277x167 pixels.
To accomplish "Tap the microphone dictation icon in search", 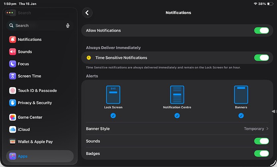I will point(67,26).
